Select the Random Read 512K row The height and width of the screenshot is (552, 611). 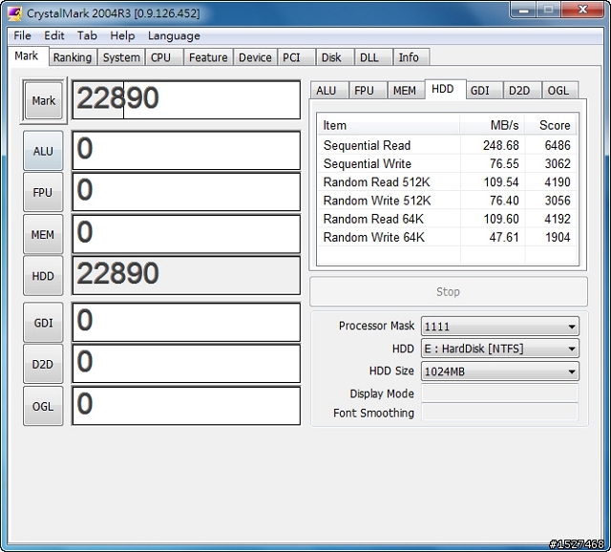coord(447,182)
